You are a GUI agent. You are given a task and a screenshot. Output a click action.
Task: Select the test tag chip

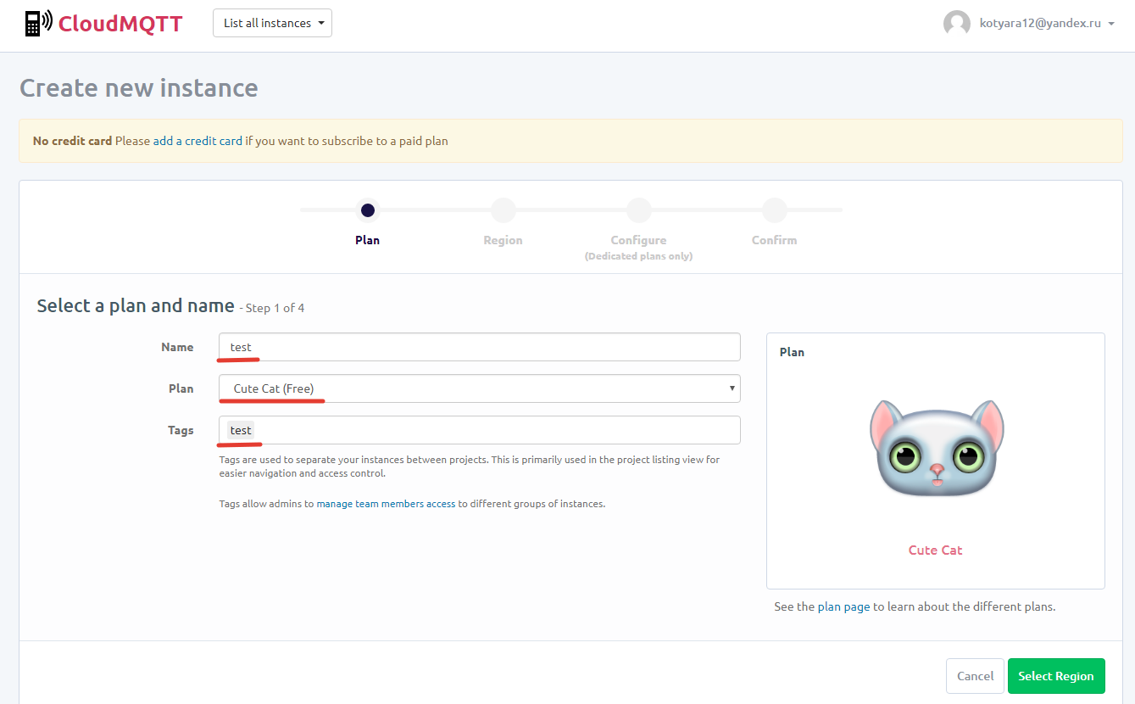tap(241, 430)
